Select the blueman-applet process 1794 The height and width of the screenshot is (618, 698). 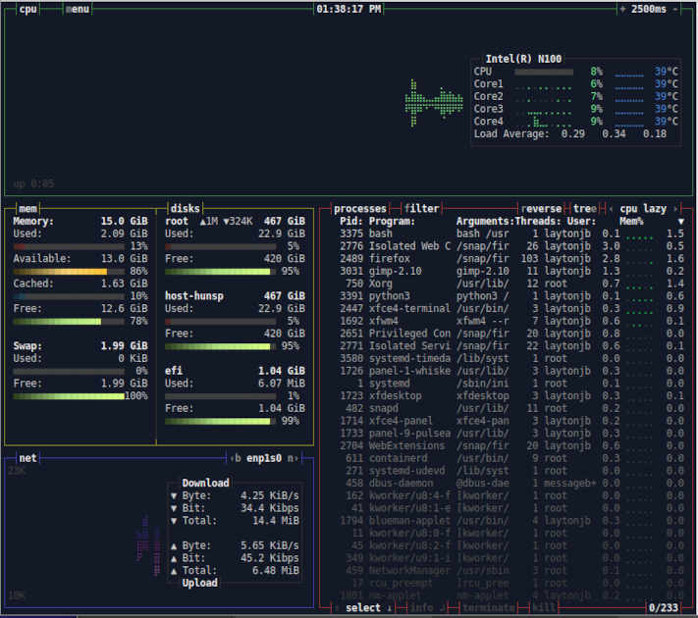(x=506, y=521)
